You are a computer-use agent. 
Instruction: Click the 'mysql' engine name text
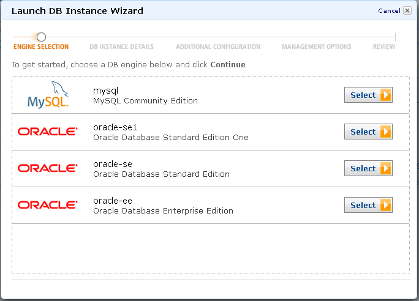(105, 91)
